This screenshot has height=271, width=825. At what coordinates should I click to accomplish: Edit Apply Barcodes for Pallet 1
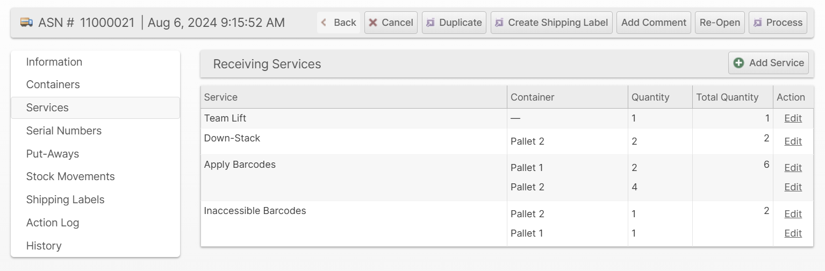tap(793, 168)
